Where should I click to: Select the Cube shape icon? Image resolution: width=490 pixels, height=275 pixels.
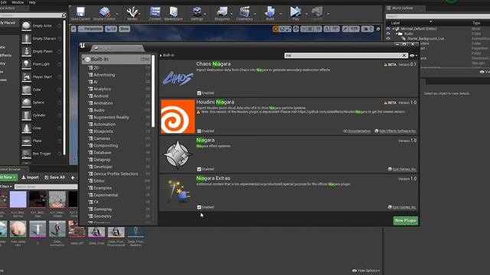(26, 89)
